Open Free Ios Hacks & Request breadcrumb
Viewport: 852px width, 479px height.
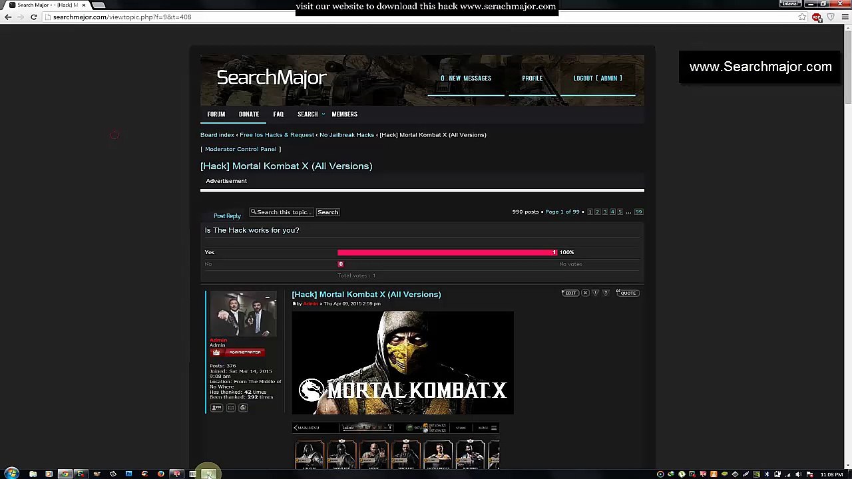coord(277,135)
